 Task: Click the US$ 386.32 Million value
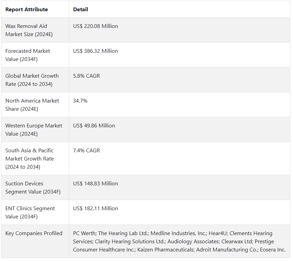tap(96, 51)
